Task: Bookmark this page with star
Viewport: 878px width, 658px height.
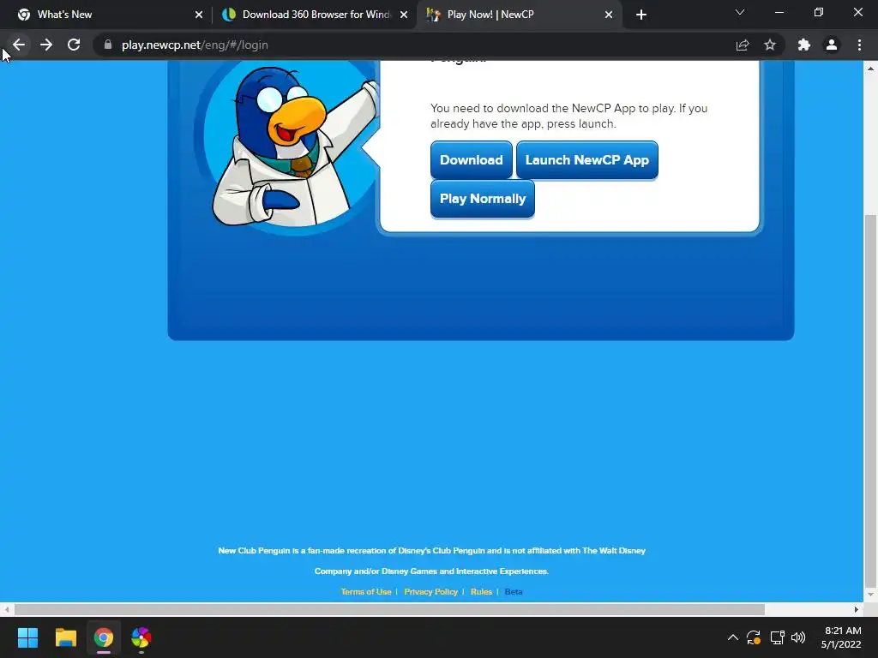Action: (x=770, y=45)
